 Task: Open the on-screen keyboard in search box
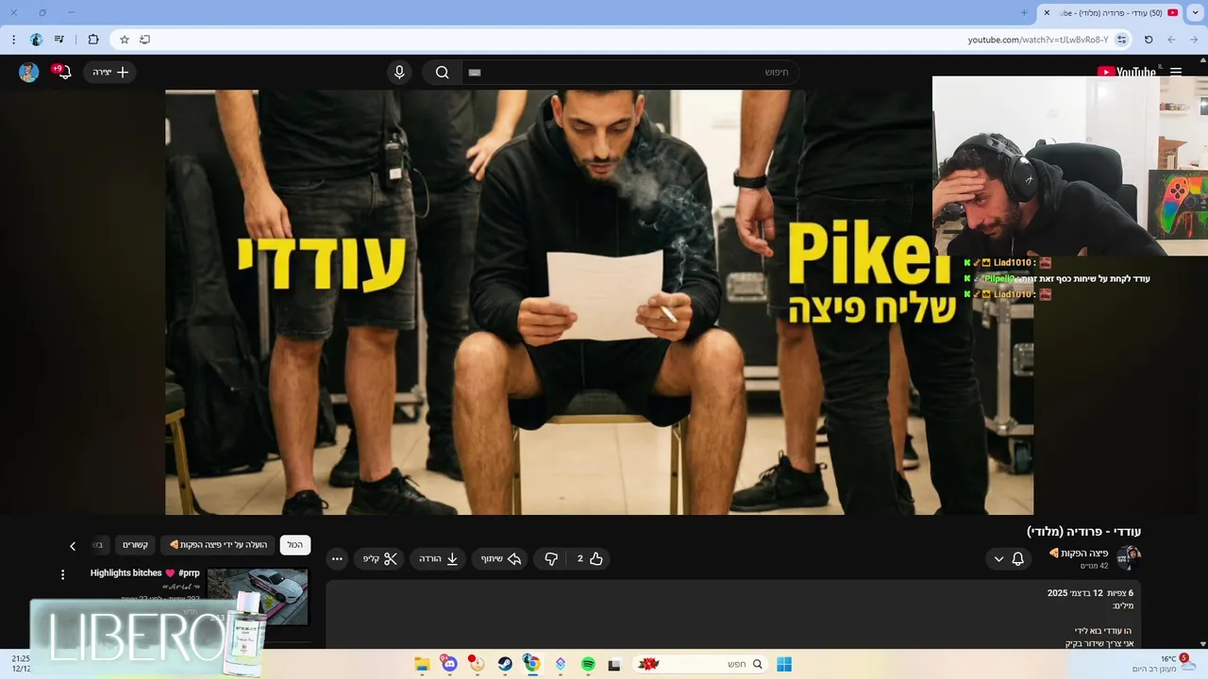pyautogui.click(x=475, y=73)
